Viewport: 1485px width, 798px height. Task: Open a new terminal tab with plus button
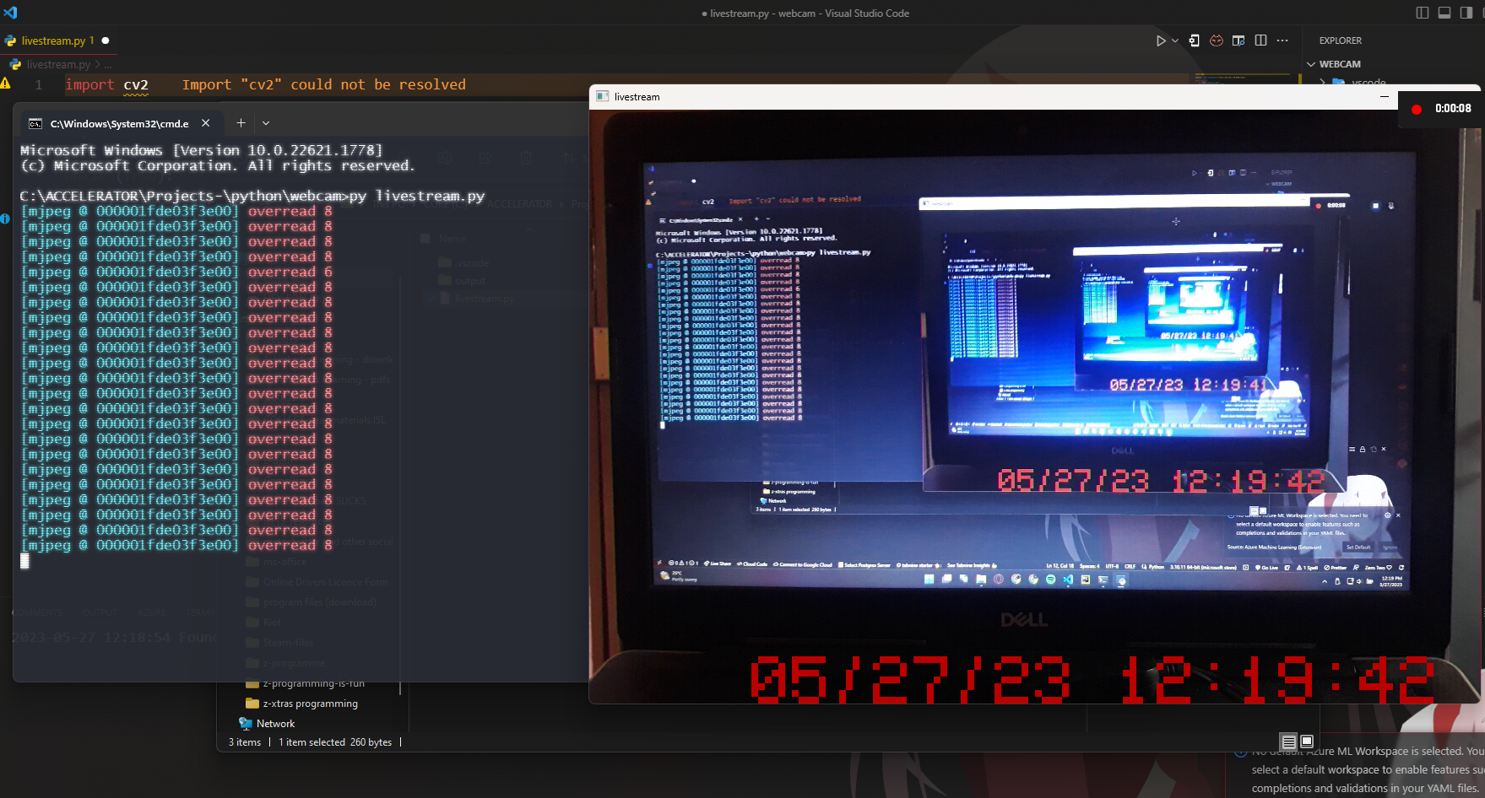point(241,123)
